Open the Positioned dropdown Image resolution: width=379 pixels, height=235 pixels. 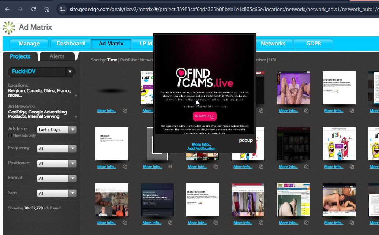(57, 164)
